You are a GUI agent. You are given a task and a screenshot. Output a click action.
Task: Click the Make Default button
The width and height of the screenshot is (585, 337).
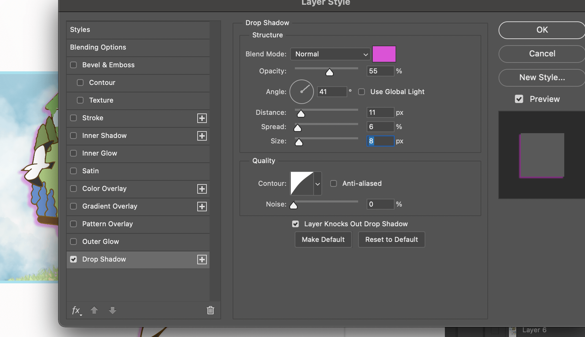(x=323, y=240)
